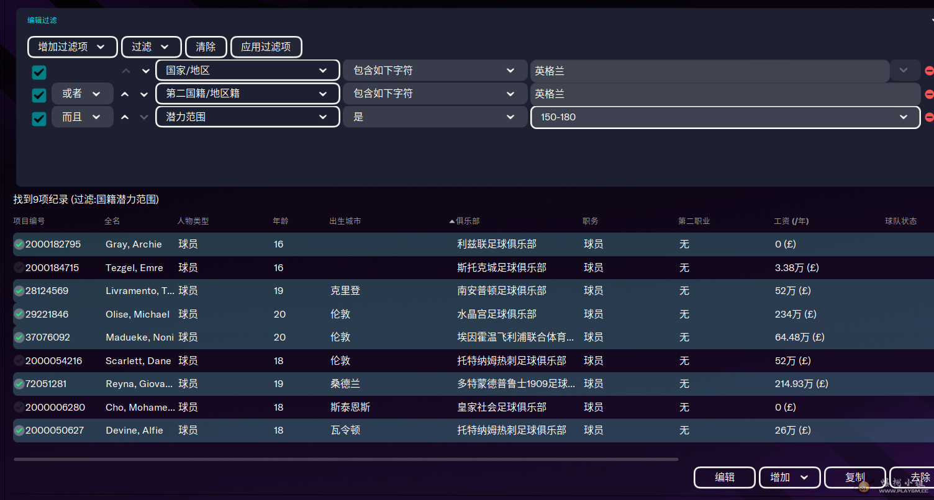The height and width of the screenshot is (500, 934).
Task: Sort by the 球队状态 column header
Action: (x=901, y=221)
